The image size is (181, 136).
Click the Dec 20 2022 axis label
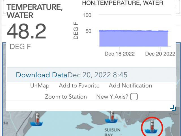tap(160, 54)
